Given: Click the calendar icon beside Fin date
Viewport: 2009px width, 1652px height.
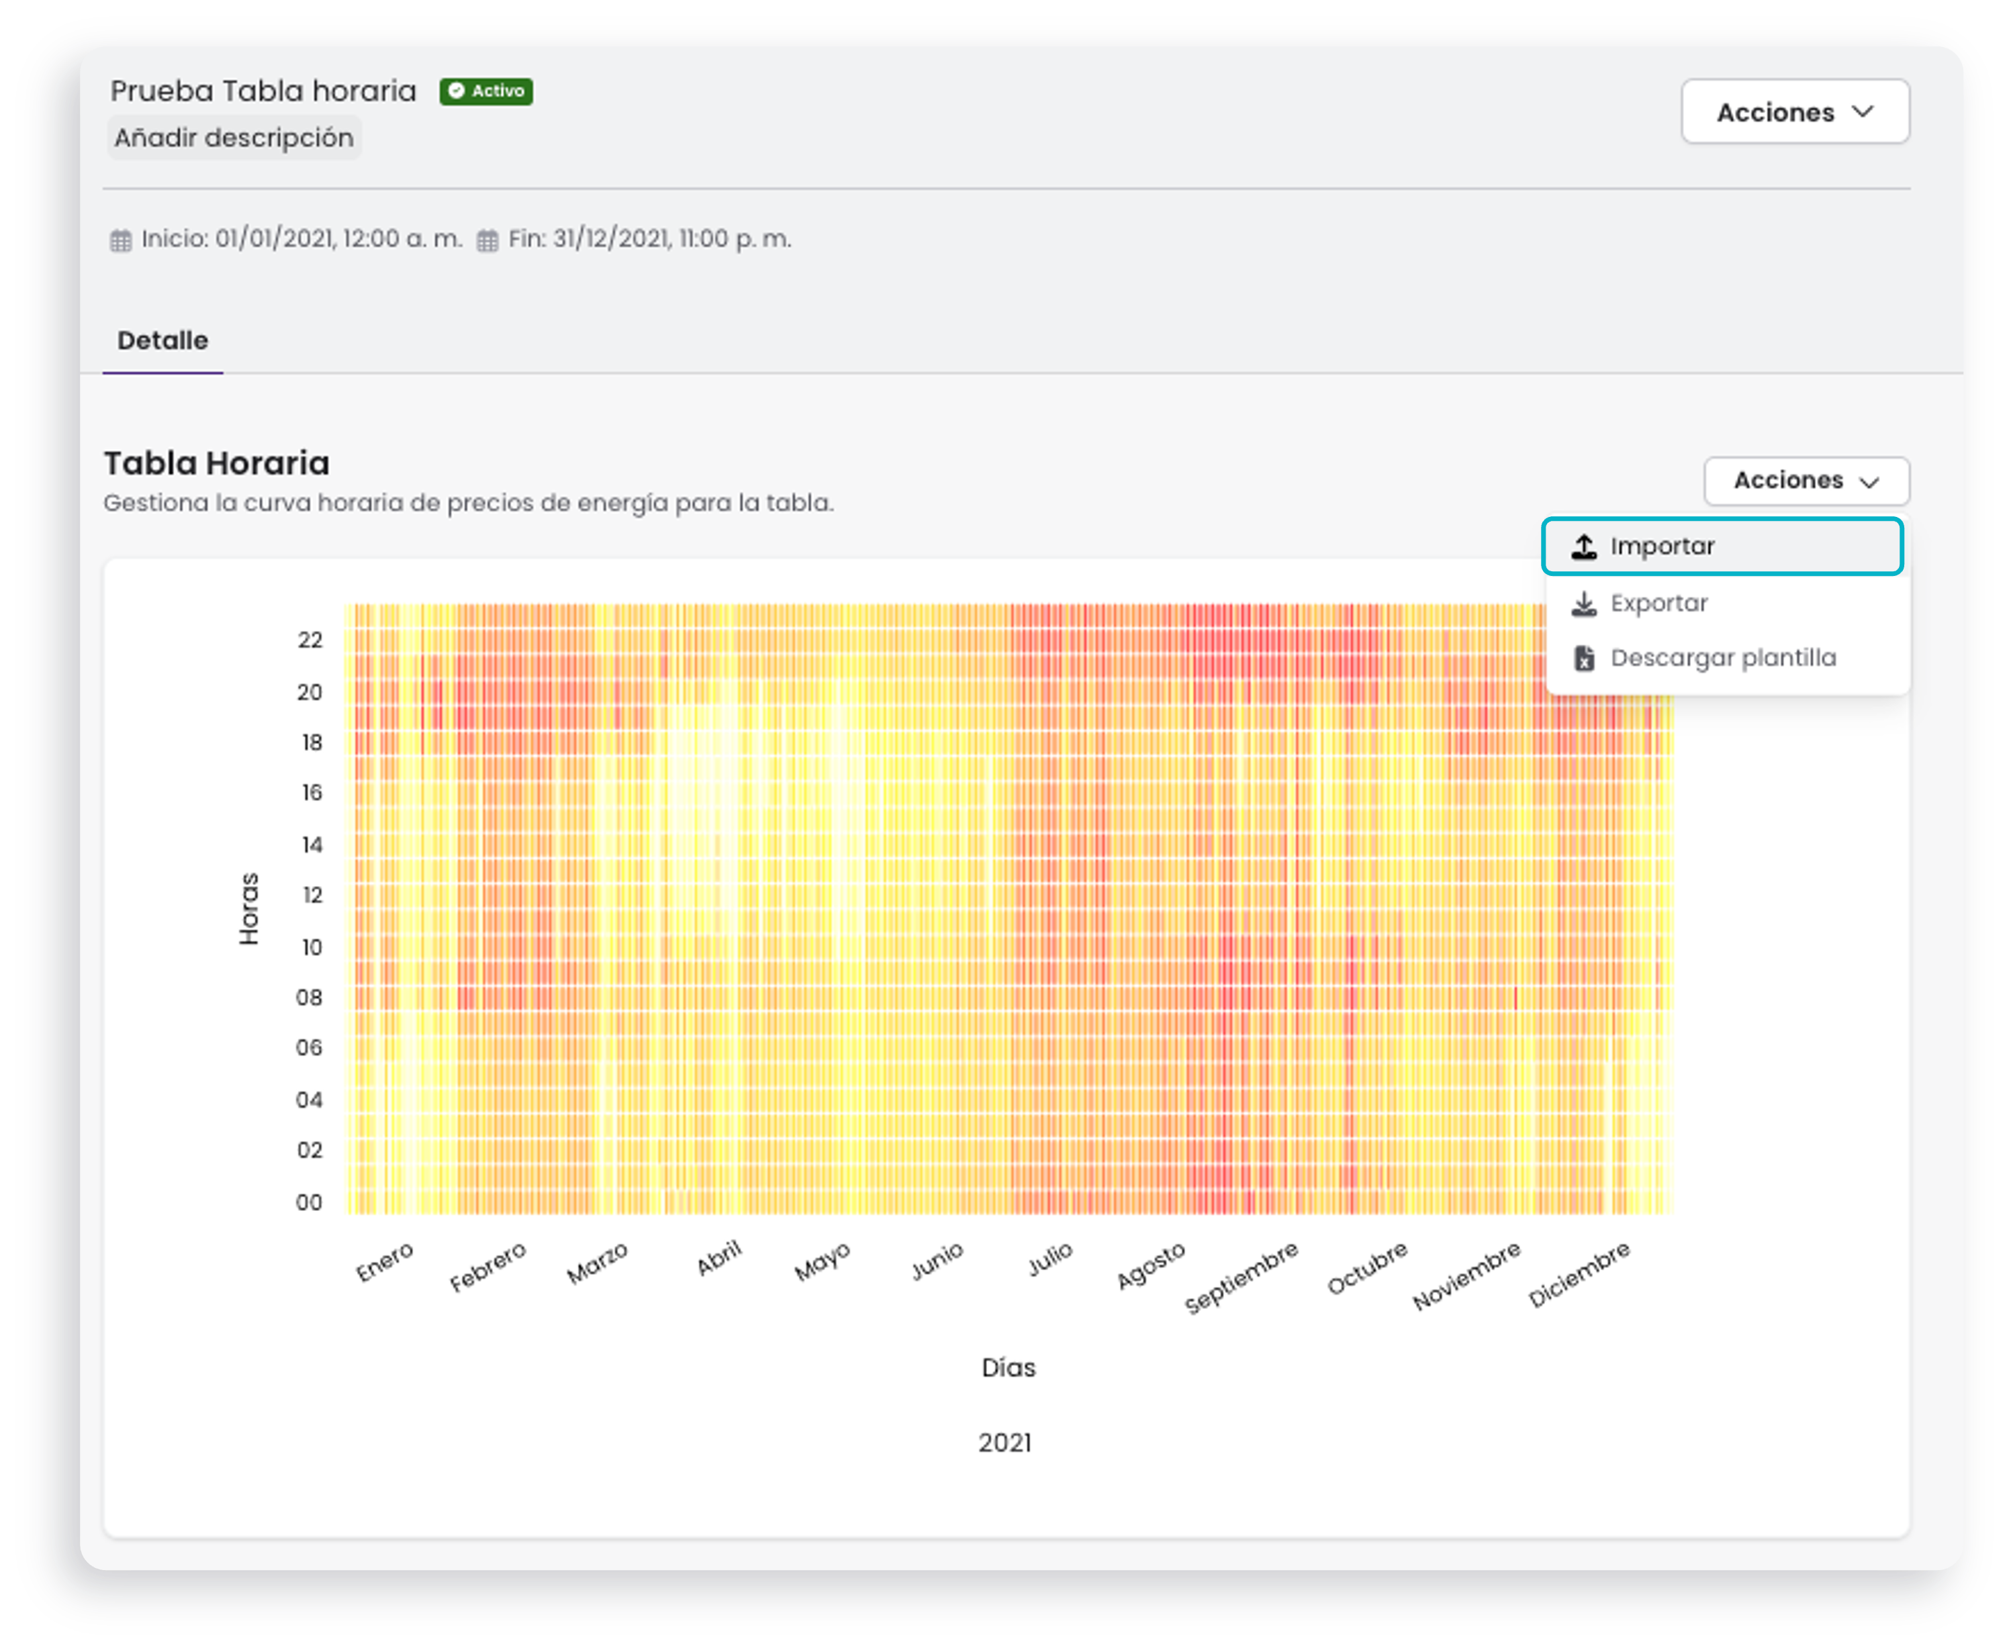Looking at the screenshot, I should pyautogui.click(x=486, y=240).
